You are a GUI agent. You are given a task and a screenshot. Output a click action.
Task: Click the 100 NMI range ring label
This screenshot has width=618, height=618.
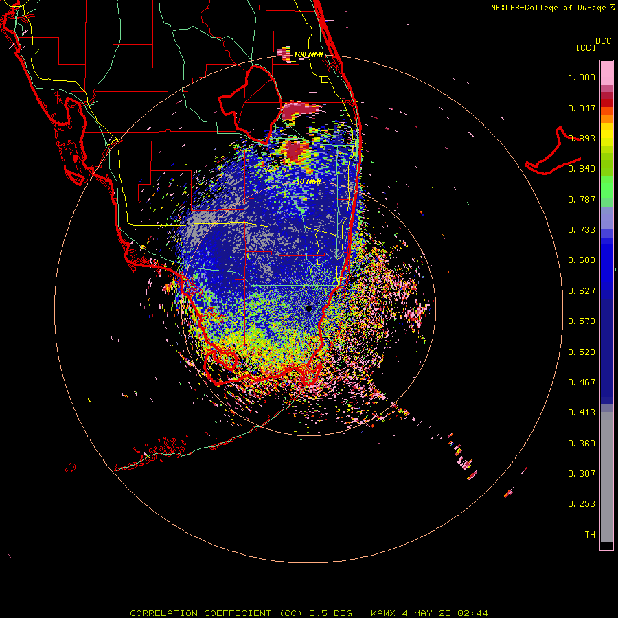[x=308, y=54]
